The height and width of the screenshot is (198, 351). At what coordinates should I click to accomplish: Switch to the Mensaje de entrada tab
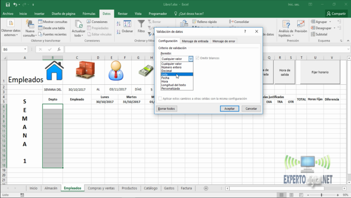[195, 40]
